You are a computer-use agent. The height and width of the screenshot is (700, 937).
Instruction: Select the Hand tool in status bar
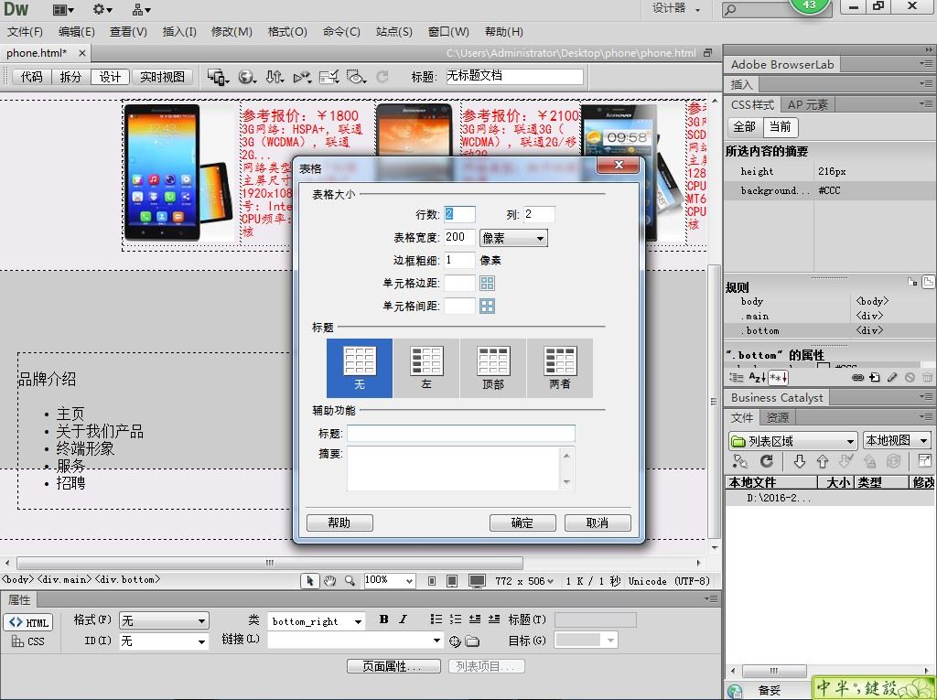click(329, 580)
